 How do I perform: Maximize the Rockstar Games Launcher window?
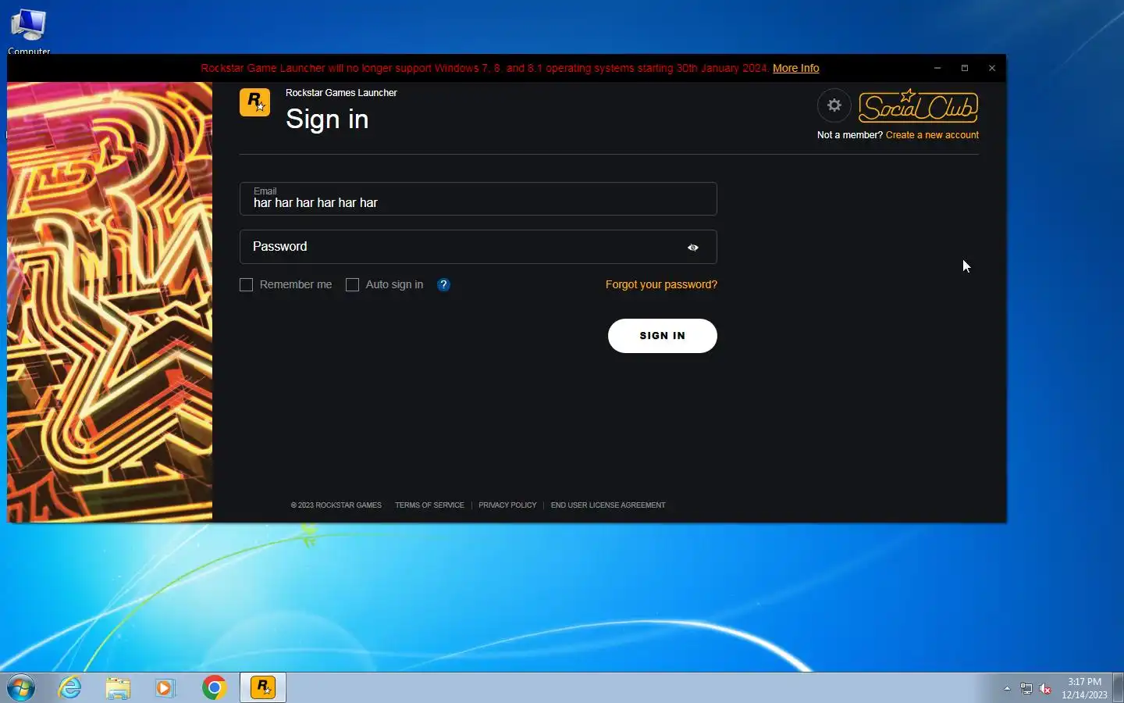965,68
